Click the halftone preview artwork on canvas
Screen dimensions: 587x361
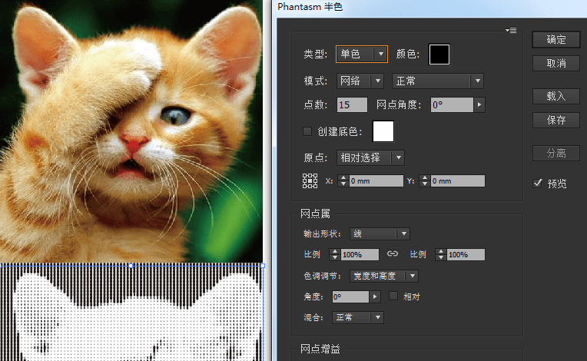pos(131,313)
